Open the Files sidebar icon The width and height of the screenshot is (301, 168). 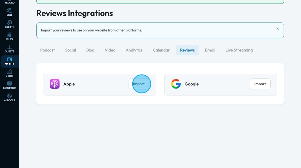click(x=10, y=37)
